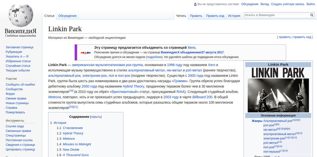
Task: Open 'Связанные правки' tools link
Action: (x=18, y=131)
